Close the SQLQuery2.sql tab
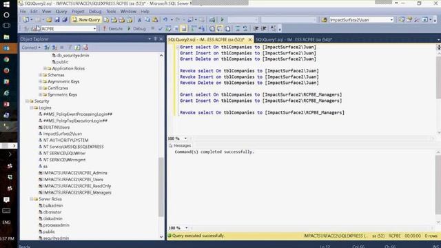The height and width of the screenshot is (248, 441). 249,40
